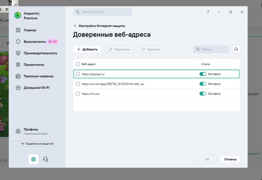262x180 pixels.
Task: Click Поделиться защитой button
Action: coord(37,144)
